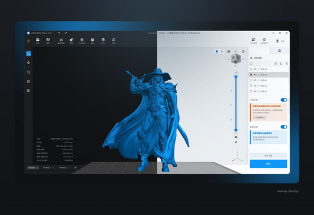Rotate view with left arrow beside cube

tap(229, 59)
